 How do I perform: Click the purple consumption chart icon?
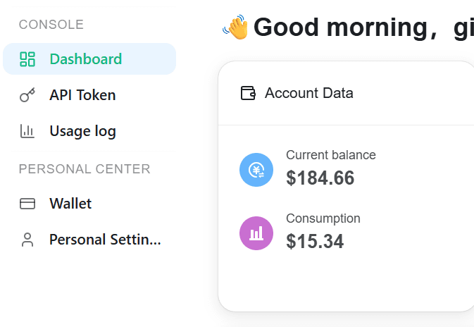pos(256,233)
